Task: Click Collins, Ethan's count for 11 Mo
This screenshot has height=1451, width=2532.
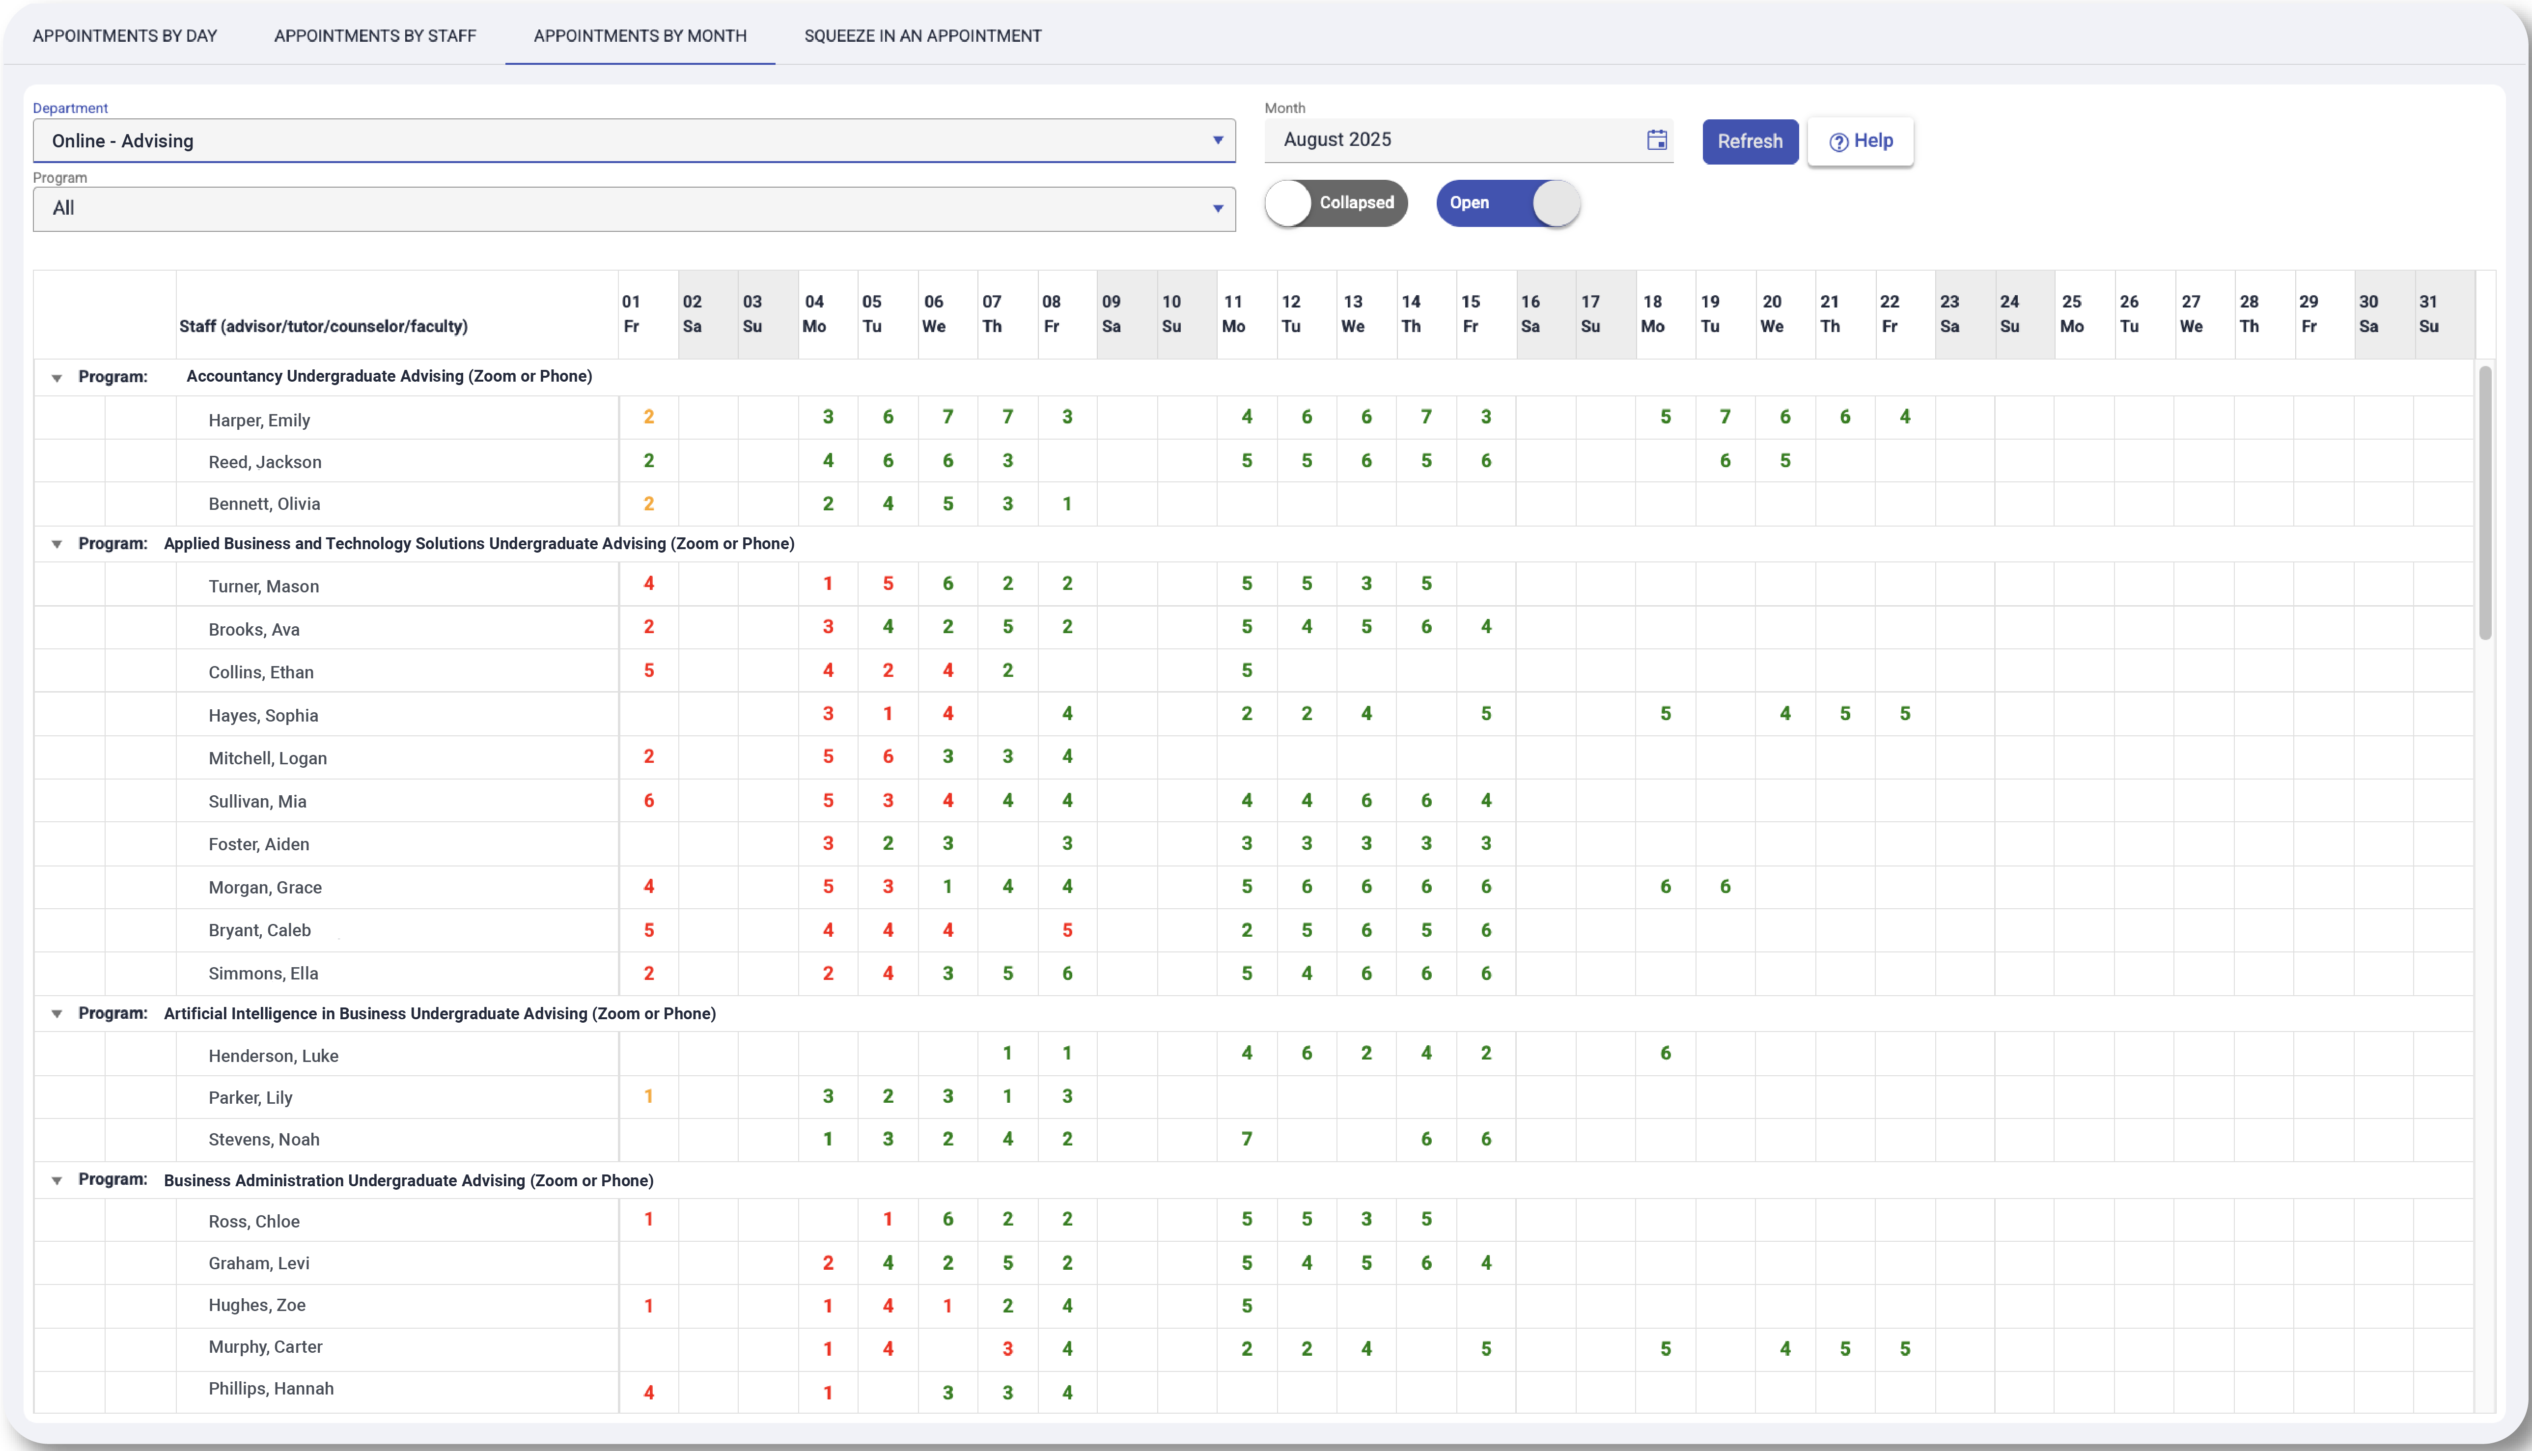Action: 1247,670
